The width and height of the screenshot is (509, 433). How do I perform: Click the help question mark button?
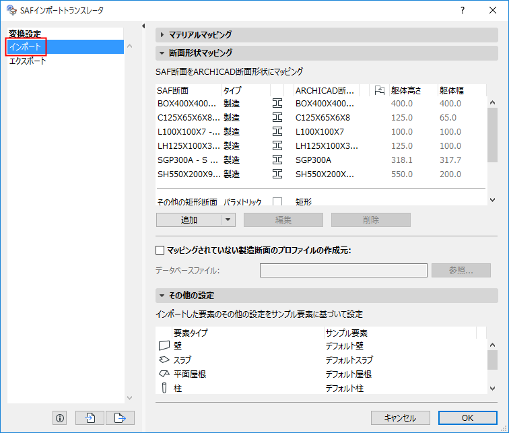[463, 10]
